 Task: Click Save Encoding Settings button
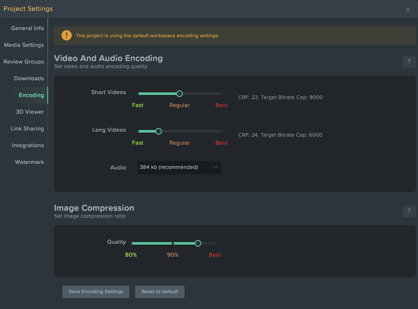tap(96, 292)
